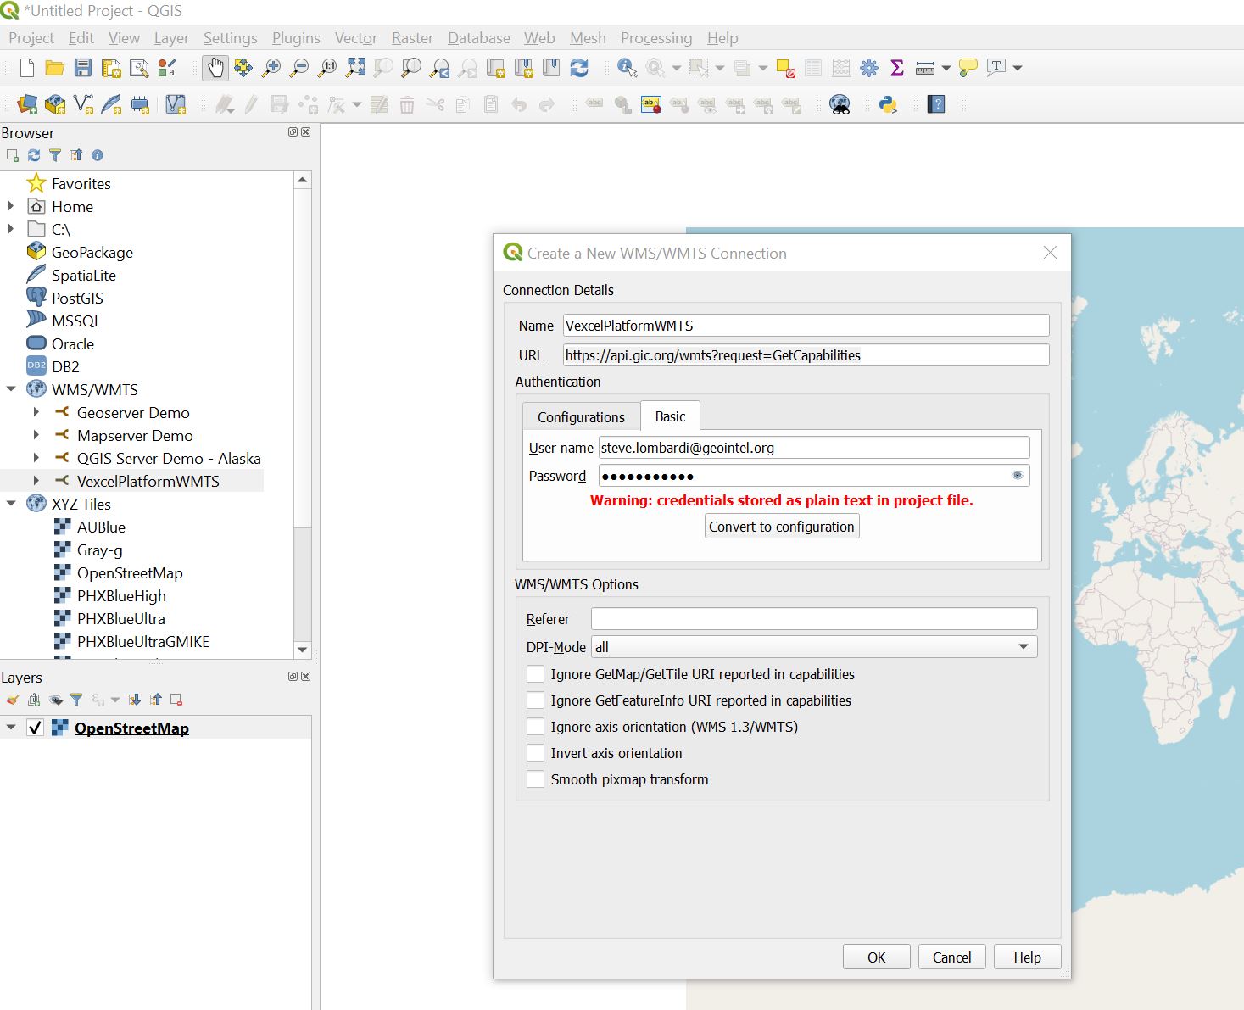Switch to the Configurations tab

(x=581, y=416)
